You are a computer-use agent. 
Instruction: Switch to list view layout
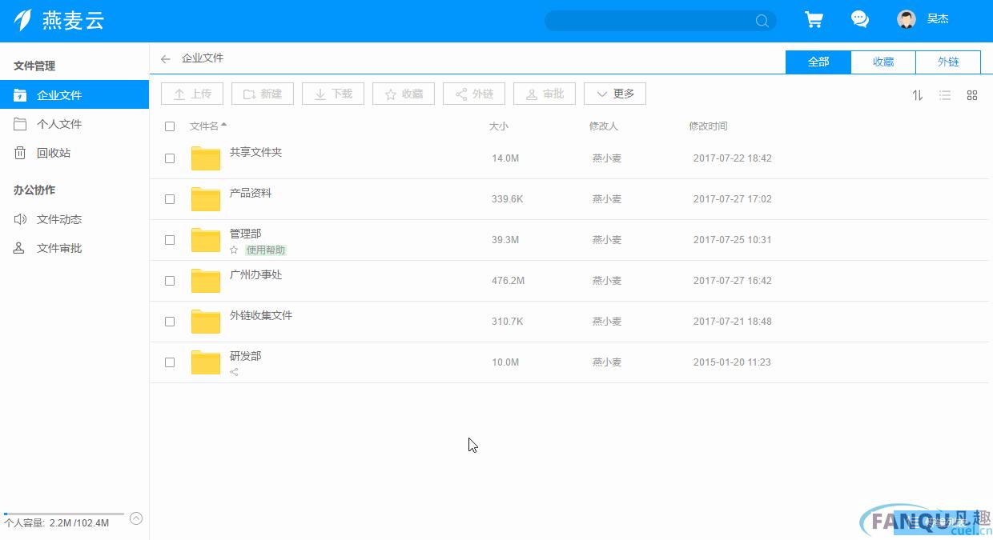pyautogui.click(x=945, y=95)
